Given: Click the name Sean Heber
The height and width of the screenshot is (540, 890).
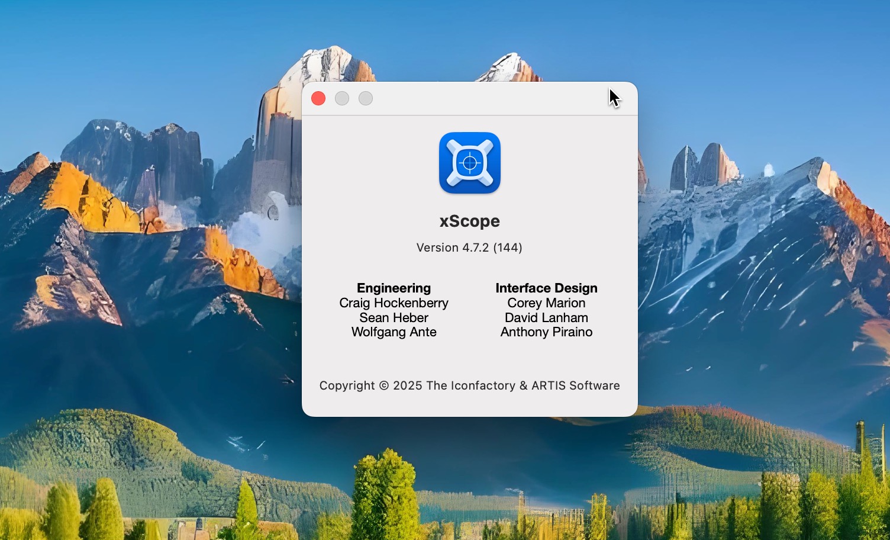Looking at the screenshot, I should (x=394, y=317).
